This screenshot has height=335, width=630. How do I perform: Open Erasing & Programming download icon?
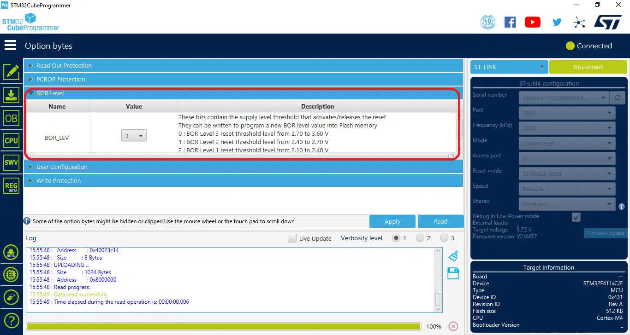click(11, 95)
